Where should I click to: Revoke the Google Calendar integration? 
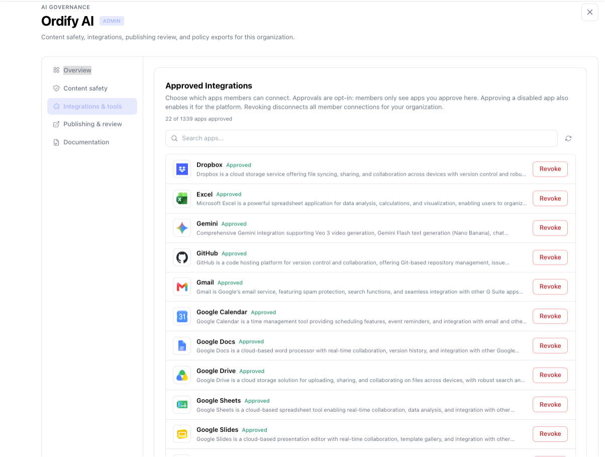550,317
